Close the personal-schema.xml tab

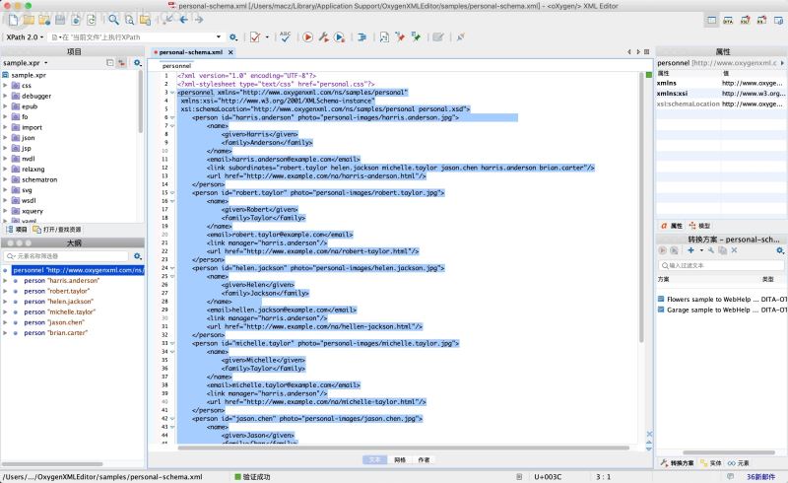click(230, 52)
